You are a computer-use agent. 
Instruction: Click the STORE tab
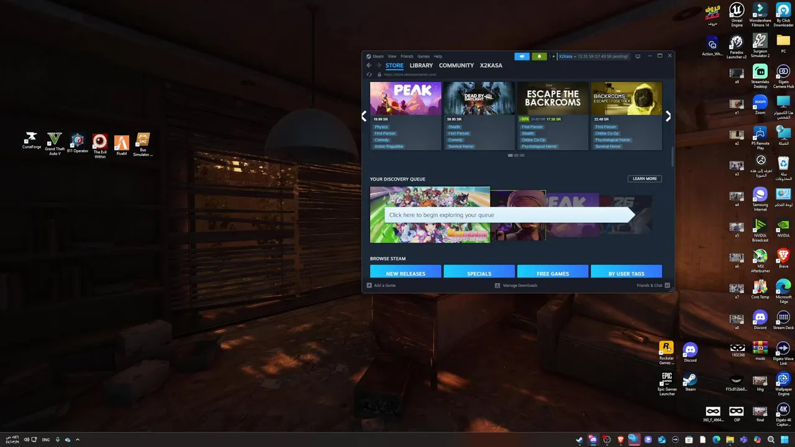pos(394,65)
